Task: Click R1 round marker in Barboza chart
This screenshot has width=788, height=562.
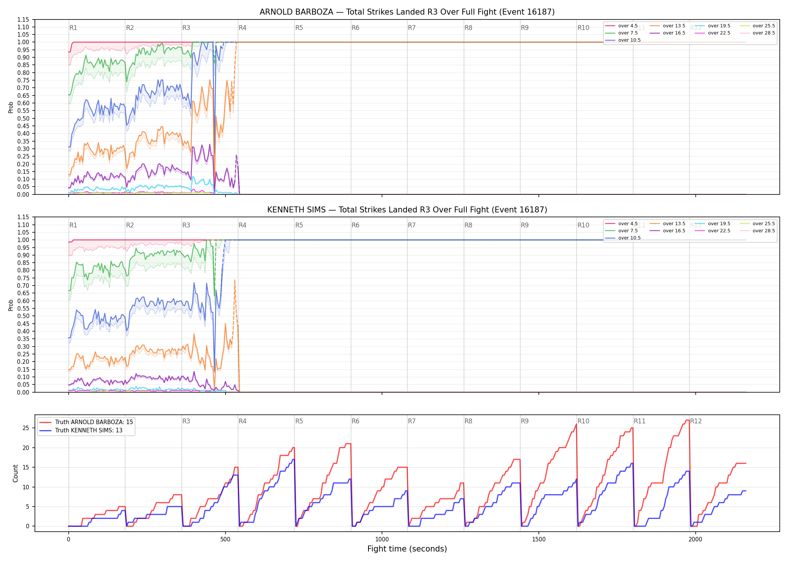Action: (x=73, y=28)
